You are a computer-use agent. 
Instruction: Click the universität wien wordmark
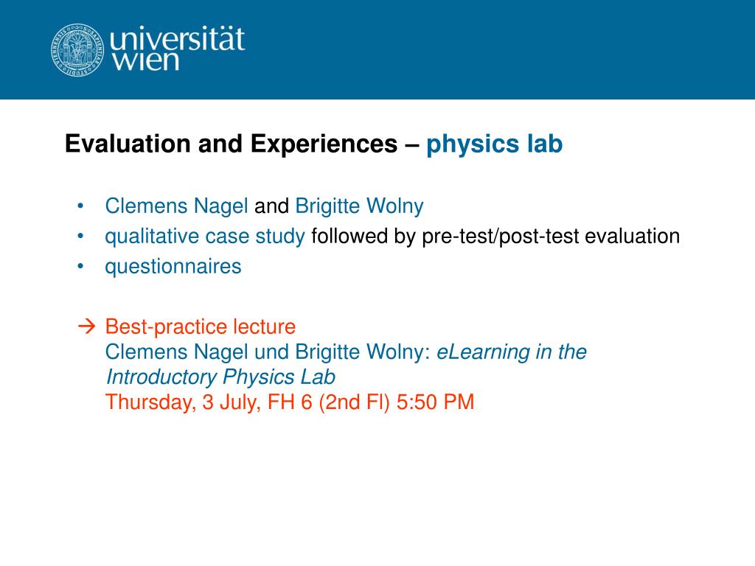pos(178,49)
